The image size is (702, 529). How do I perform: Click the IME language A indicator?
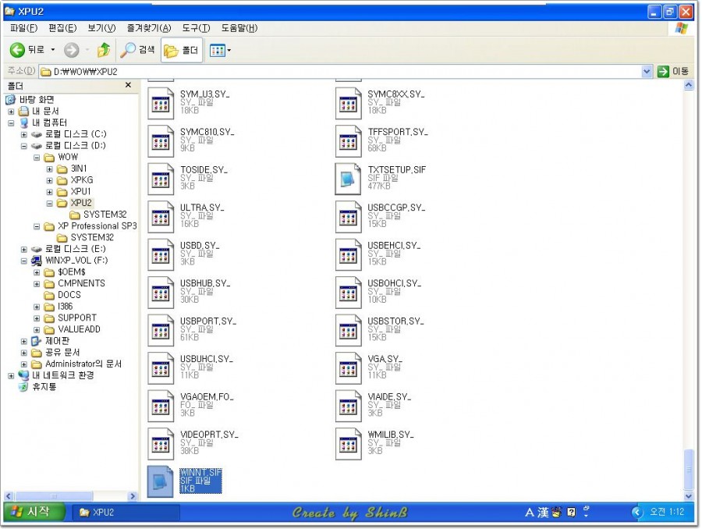(529, 512)
